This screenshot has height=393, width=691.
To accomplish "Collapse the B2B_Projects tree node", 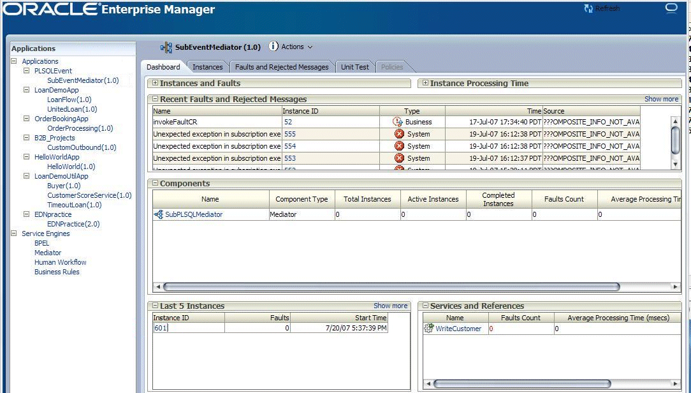I will 26,138.
